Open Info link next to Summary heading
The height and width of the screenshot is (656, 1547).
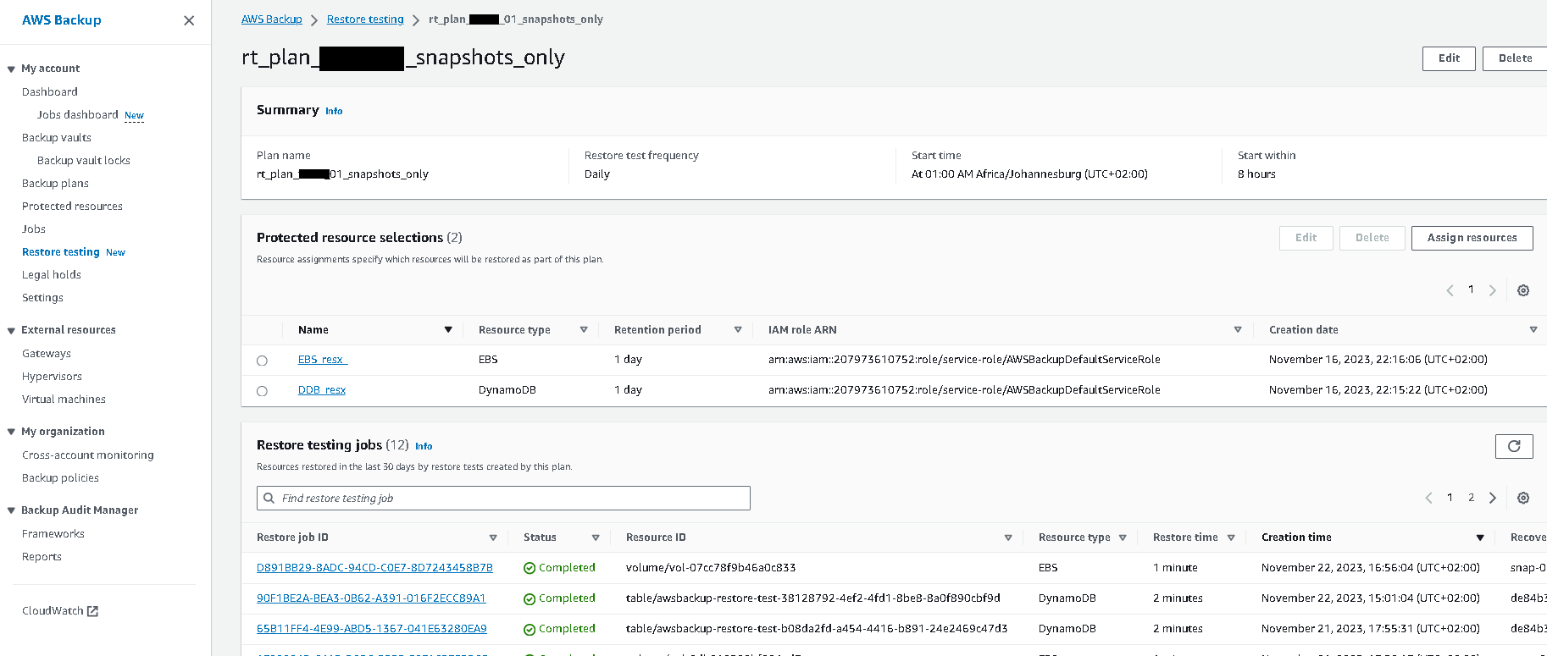click(334, 111)
